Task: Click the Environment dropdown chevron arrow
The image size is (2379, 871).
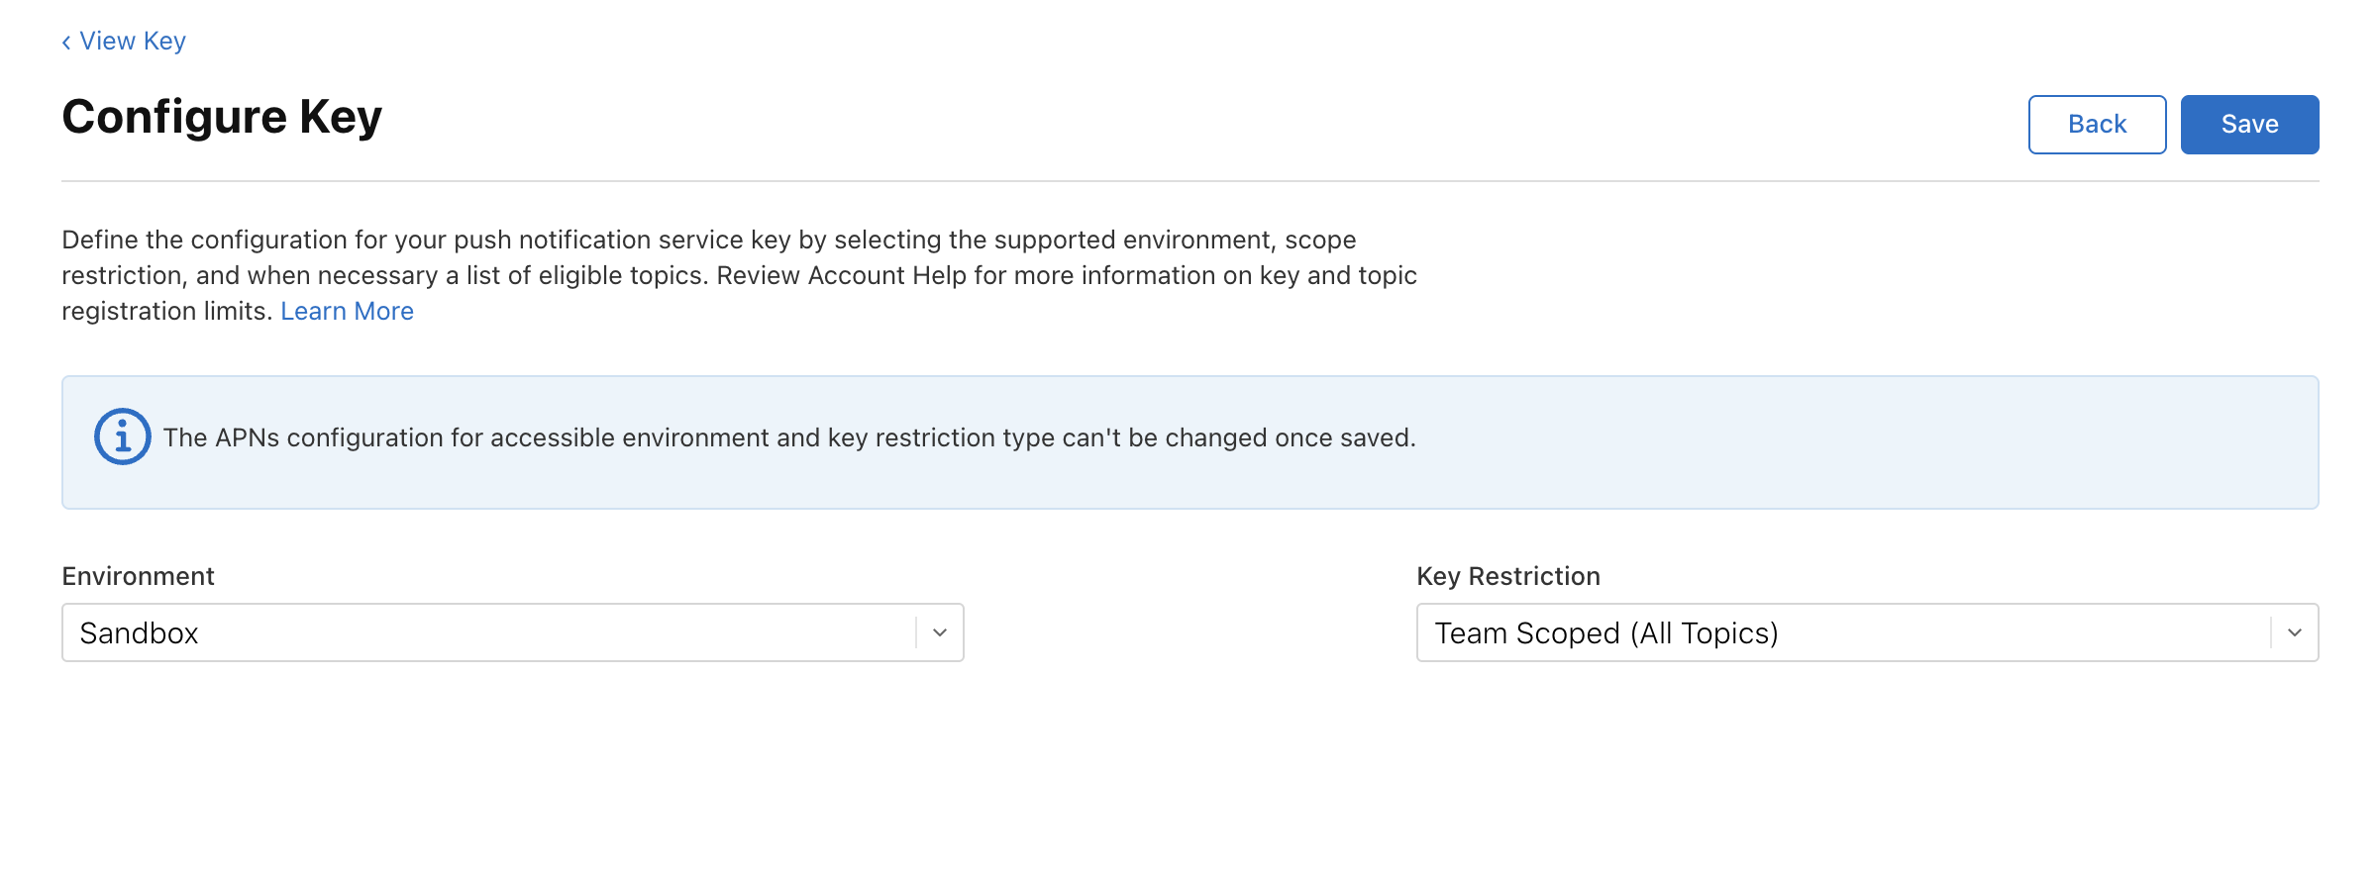Action: (940, 632)
